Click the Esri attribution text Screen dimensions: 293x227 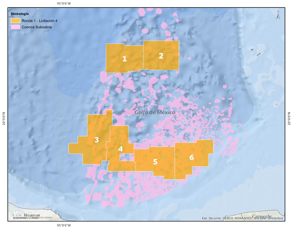tap(242, 218)
